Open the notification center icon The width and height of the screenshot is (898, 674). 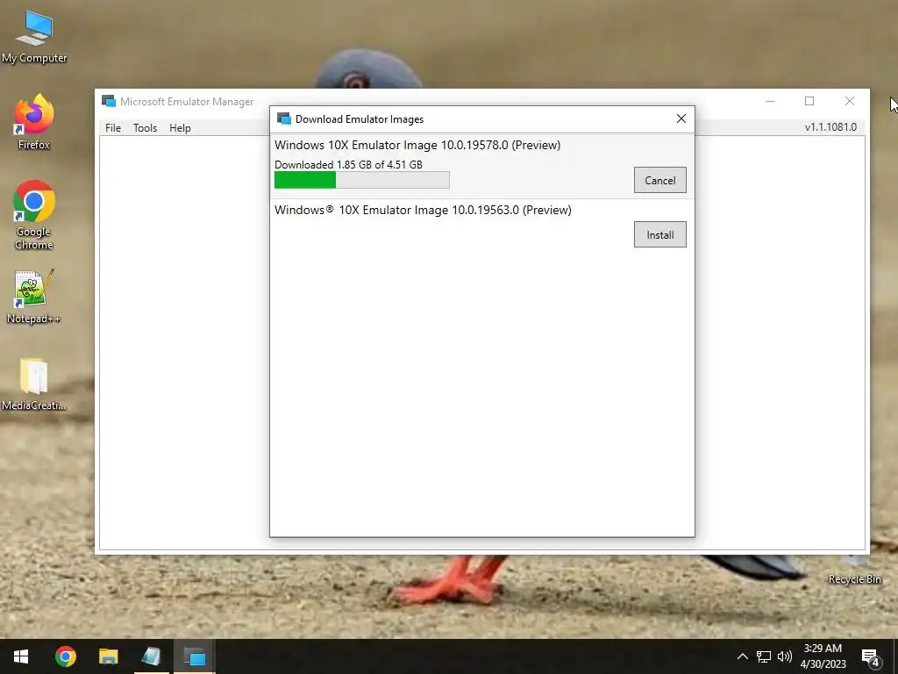click(871, 657)
